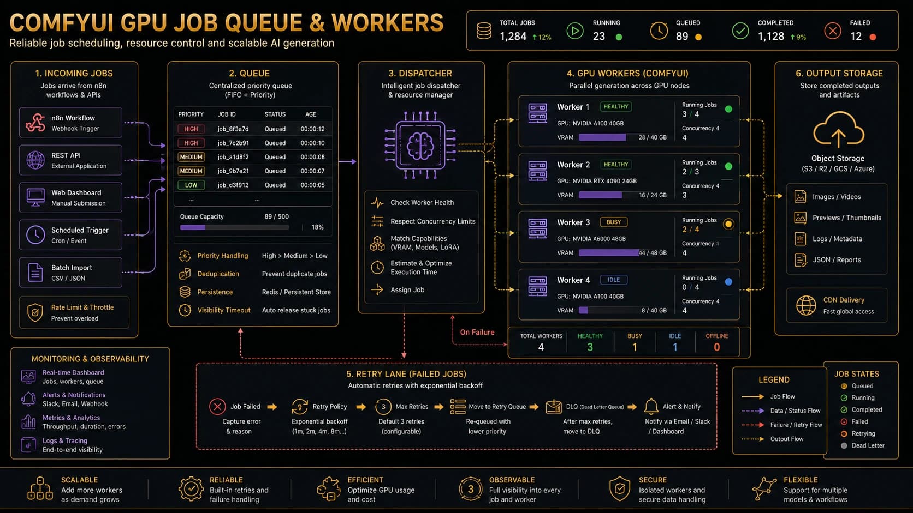Click the Object Storage cloud upload icon
This screenshot has width=913, height=513.
pos(838,130)
